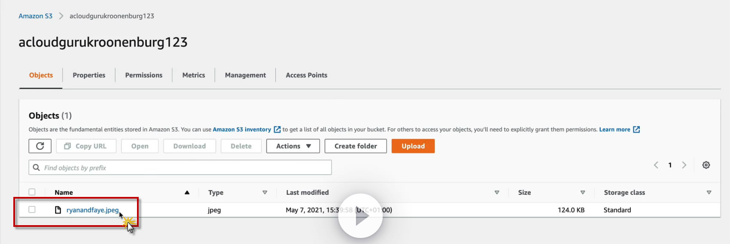Image resolution: width=730 pixels, height=244 pixels.
Task: Click the Open button
Action: [x=140, y=146]
